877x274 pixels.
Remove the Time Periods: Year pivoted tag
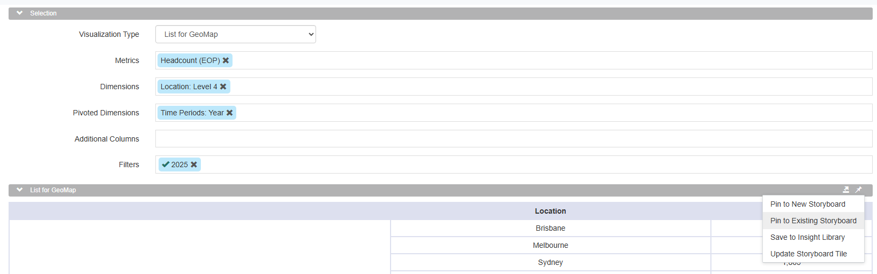(229, 113)
